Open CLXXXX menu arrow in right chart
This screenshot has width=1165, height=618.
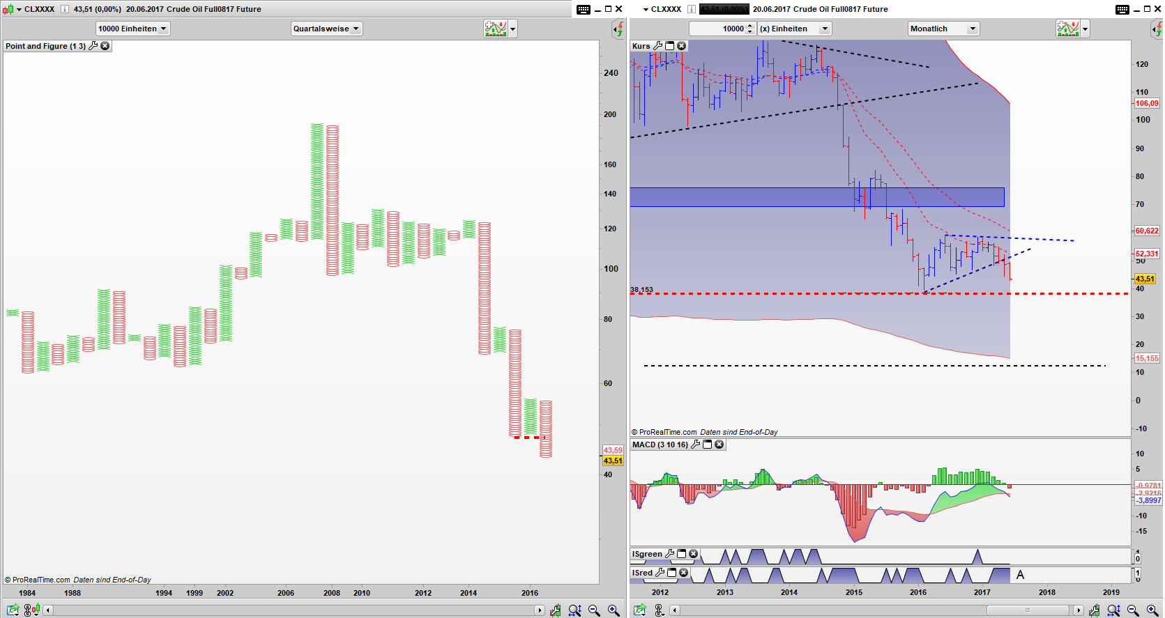pyautogui.click(x=646, y=9)
